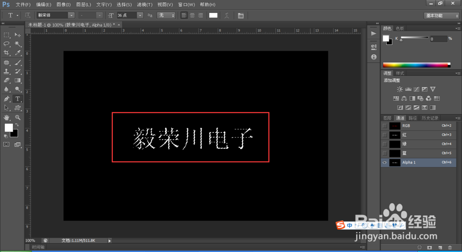
Task: Click the create warped text icon
Action: pyautogui.click(x=226, y=15)
